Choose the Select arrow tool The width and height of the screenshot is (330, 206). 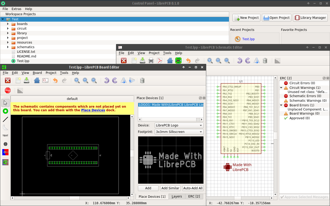pos(5,103)
